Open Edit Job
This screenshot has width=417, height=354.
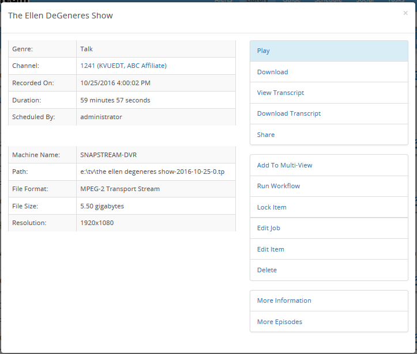click(329, 228)
